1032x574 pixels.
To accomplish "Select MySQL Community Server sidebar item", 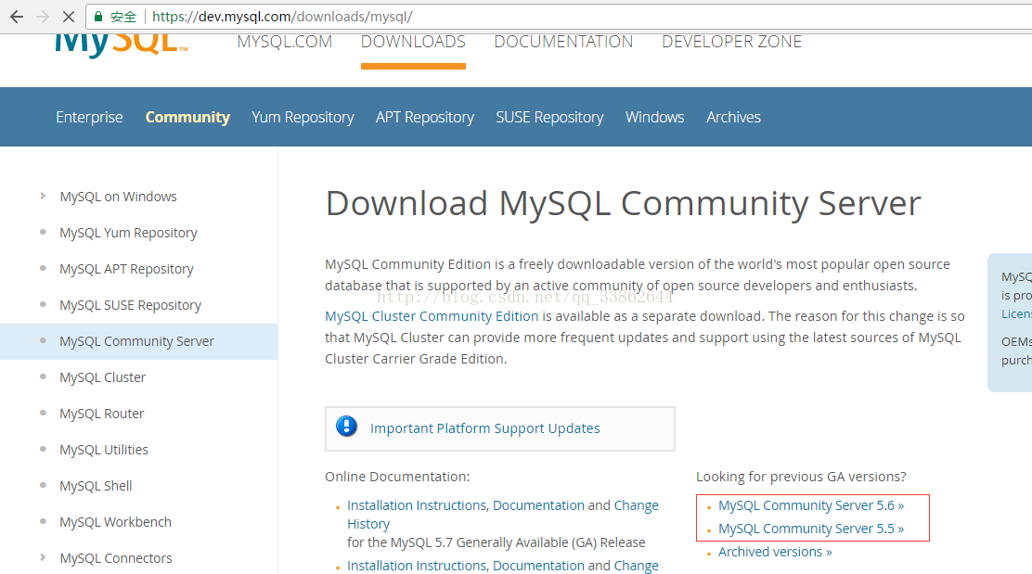I will tap(139, 341).
